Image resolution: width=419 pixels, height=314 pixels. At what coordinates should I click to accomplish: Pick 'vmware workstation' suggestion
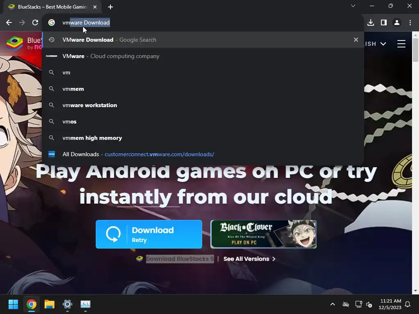tap(203, 105)
